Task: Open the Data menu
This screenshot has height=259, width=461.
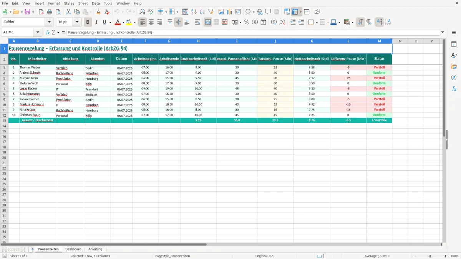Action: [x=96, y=3]
